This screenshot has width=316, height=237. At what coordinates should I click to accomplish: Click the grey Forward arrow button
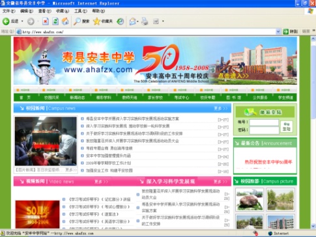click(x=31, y=21)
